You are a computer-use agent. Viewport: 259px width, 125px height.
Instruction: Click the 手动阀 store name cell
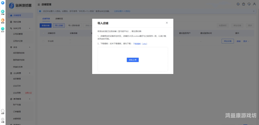coord(50,41)
